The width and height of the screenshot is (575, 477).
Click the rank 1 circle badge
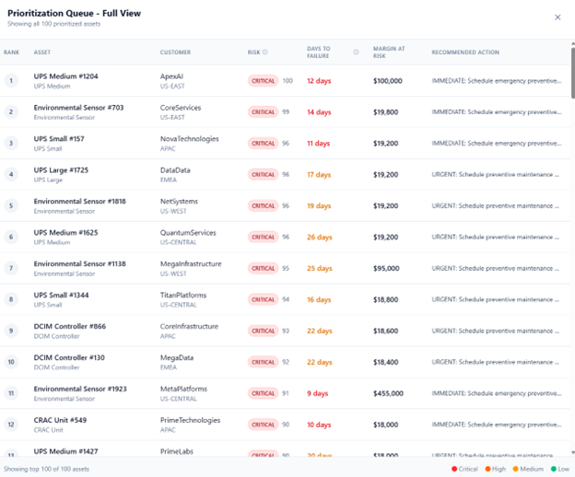pos(11,81)
